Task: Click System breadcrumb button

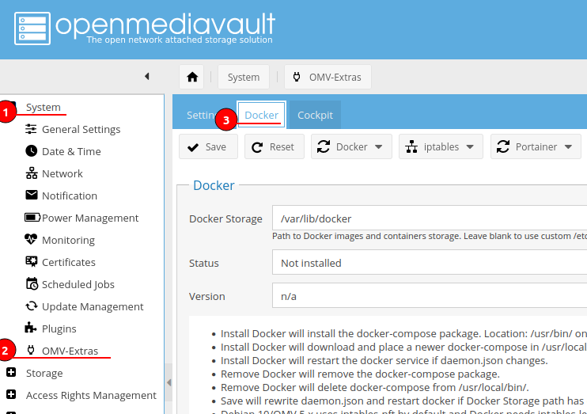Action: click(x=244, y=77)
